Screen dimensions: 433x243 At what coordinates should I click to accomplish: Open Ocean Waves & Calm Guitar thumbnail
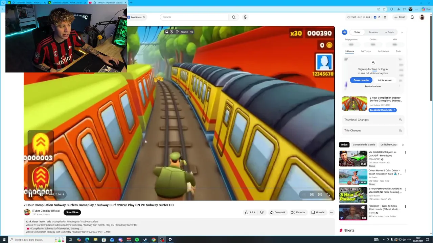coord(353,177)
